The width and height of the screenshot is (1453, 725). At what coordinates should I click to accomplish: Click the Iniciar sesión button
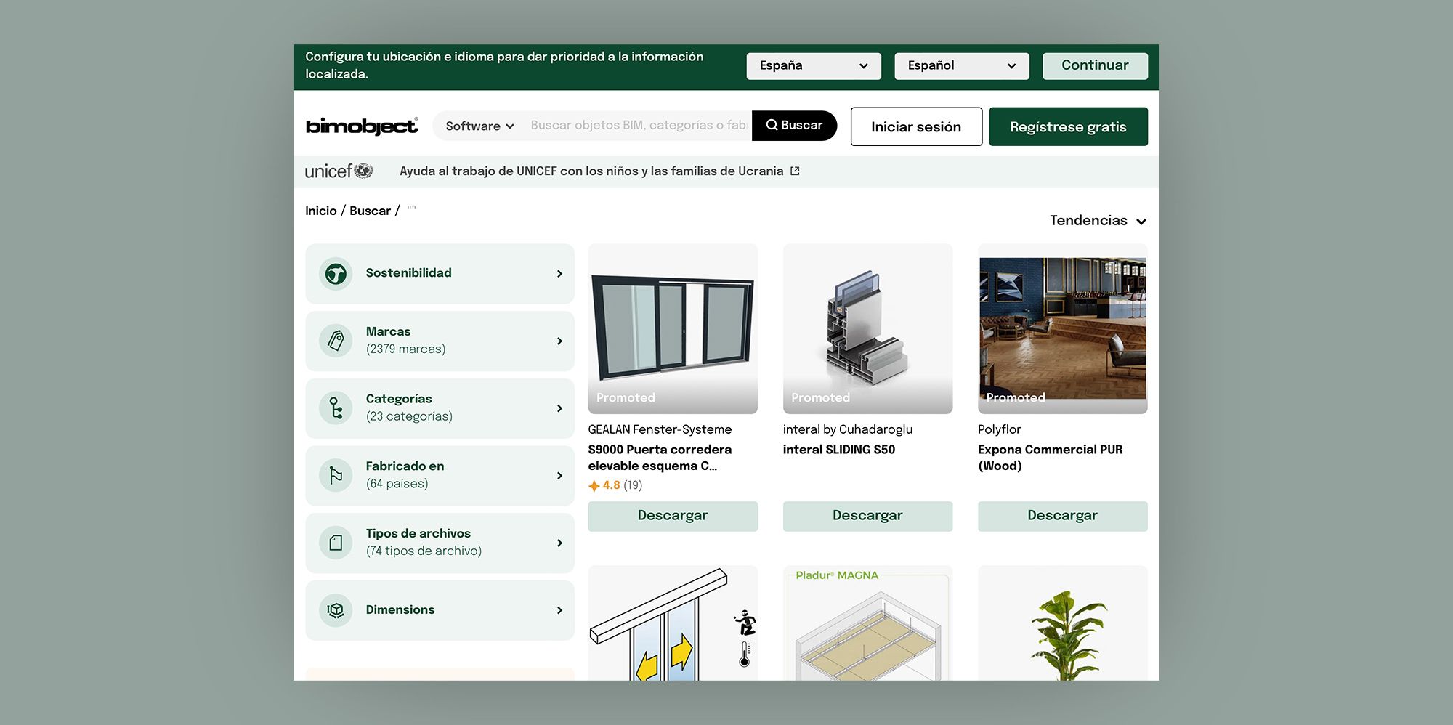point(915,127)
